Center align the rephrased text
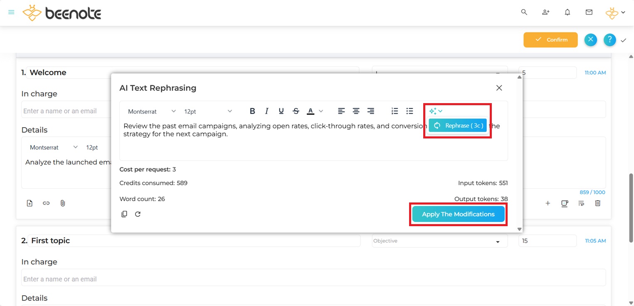 [356, 111]
